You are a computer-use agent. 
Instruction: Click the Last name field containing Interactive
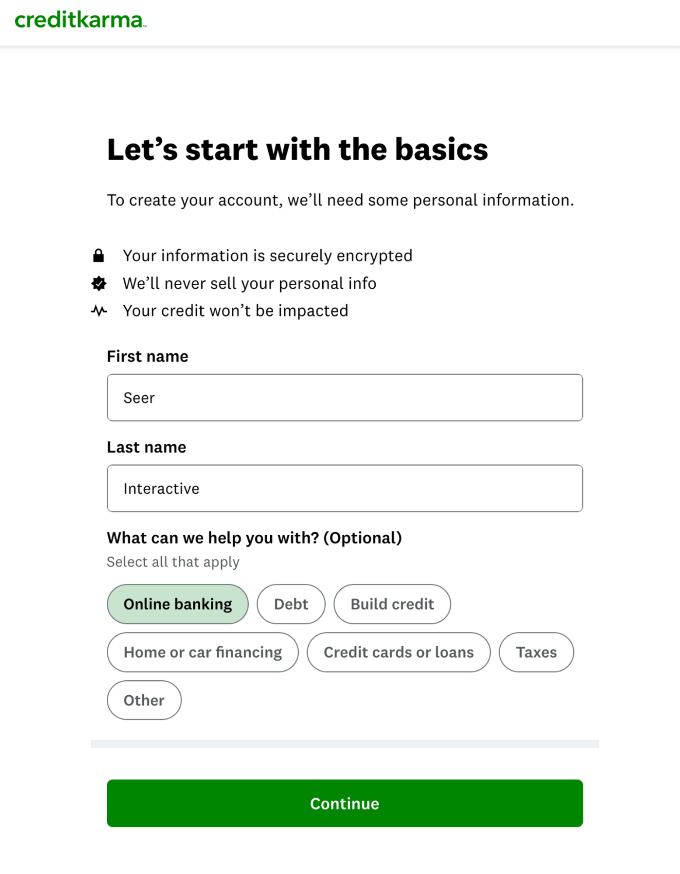(345, 488)
